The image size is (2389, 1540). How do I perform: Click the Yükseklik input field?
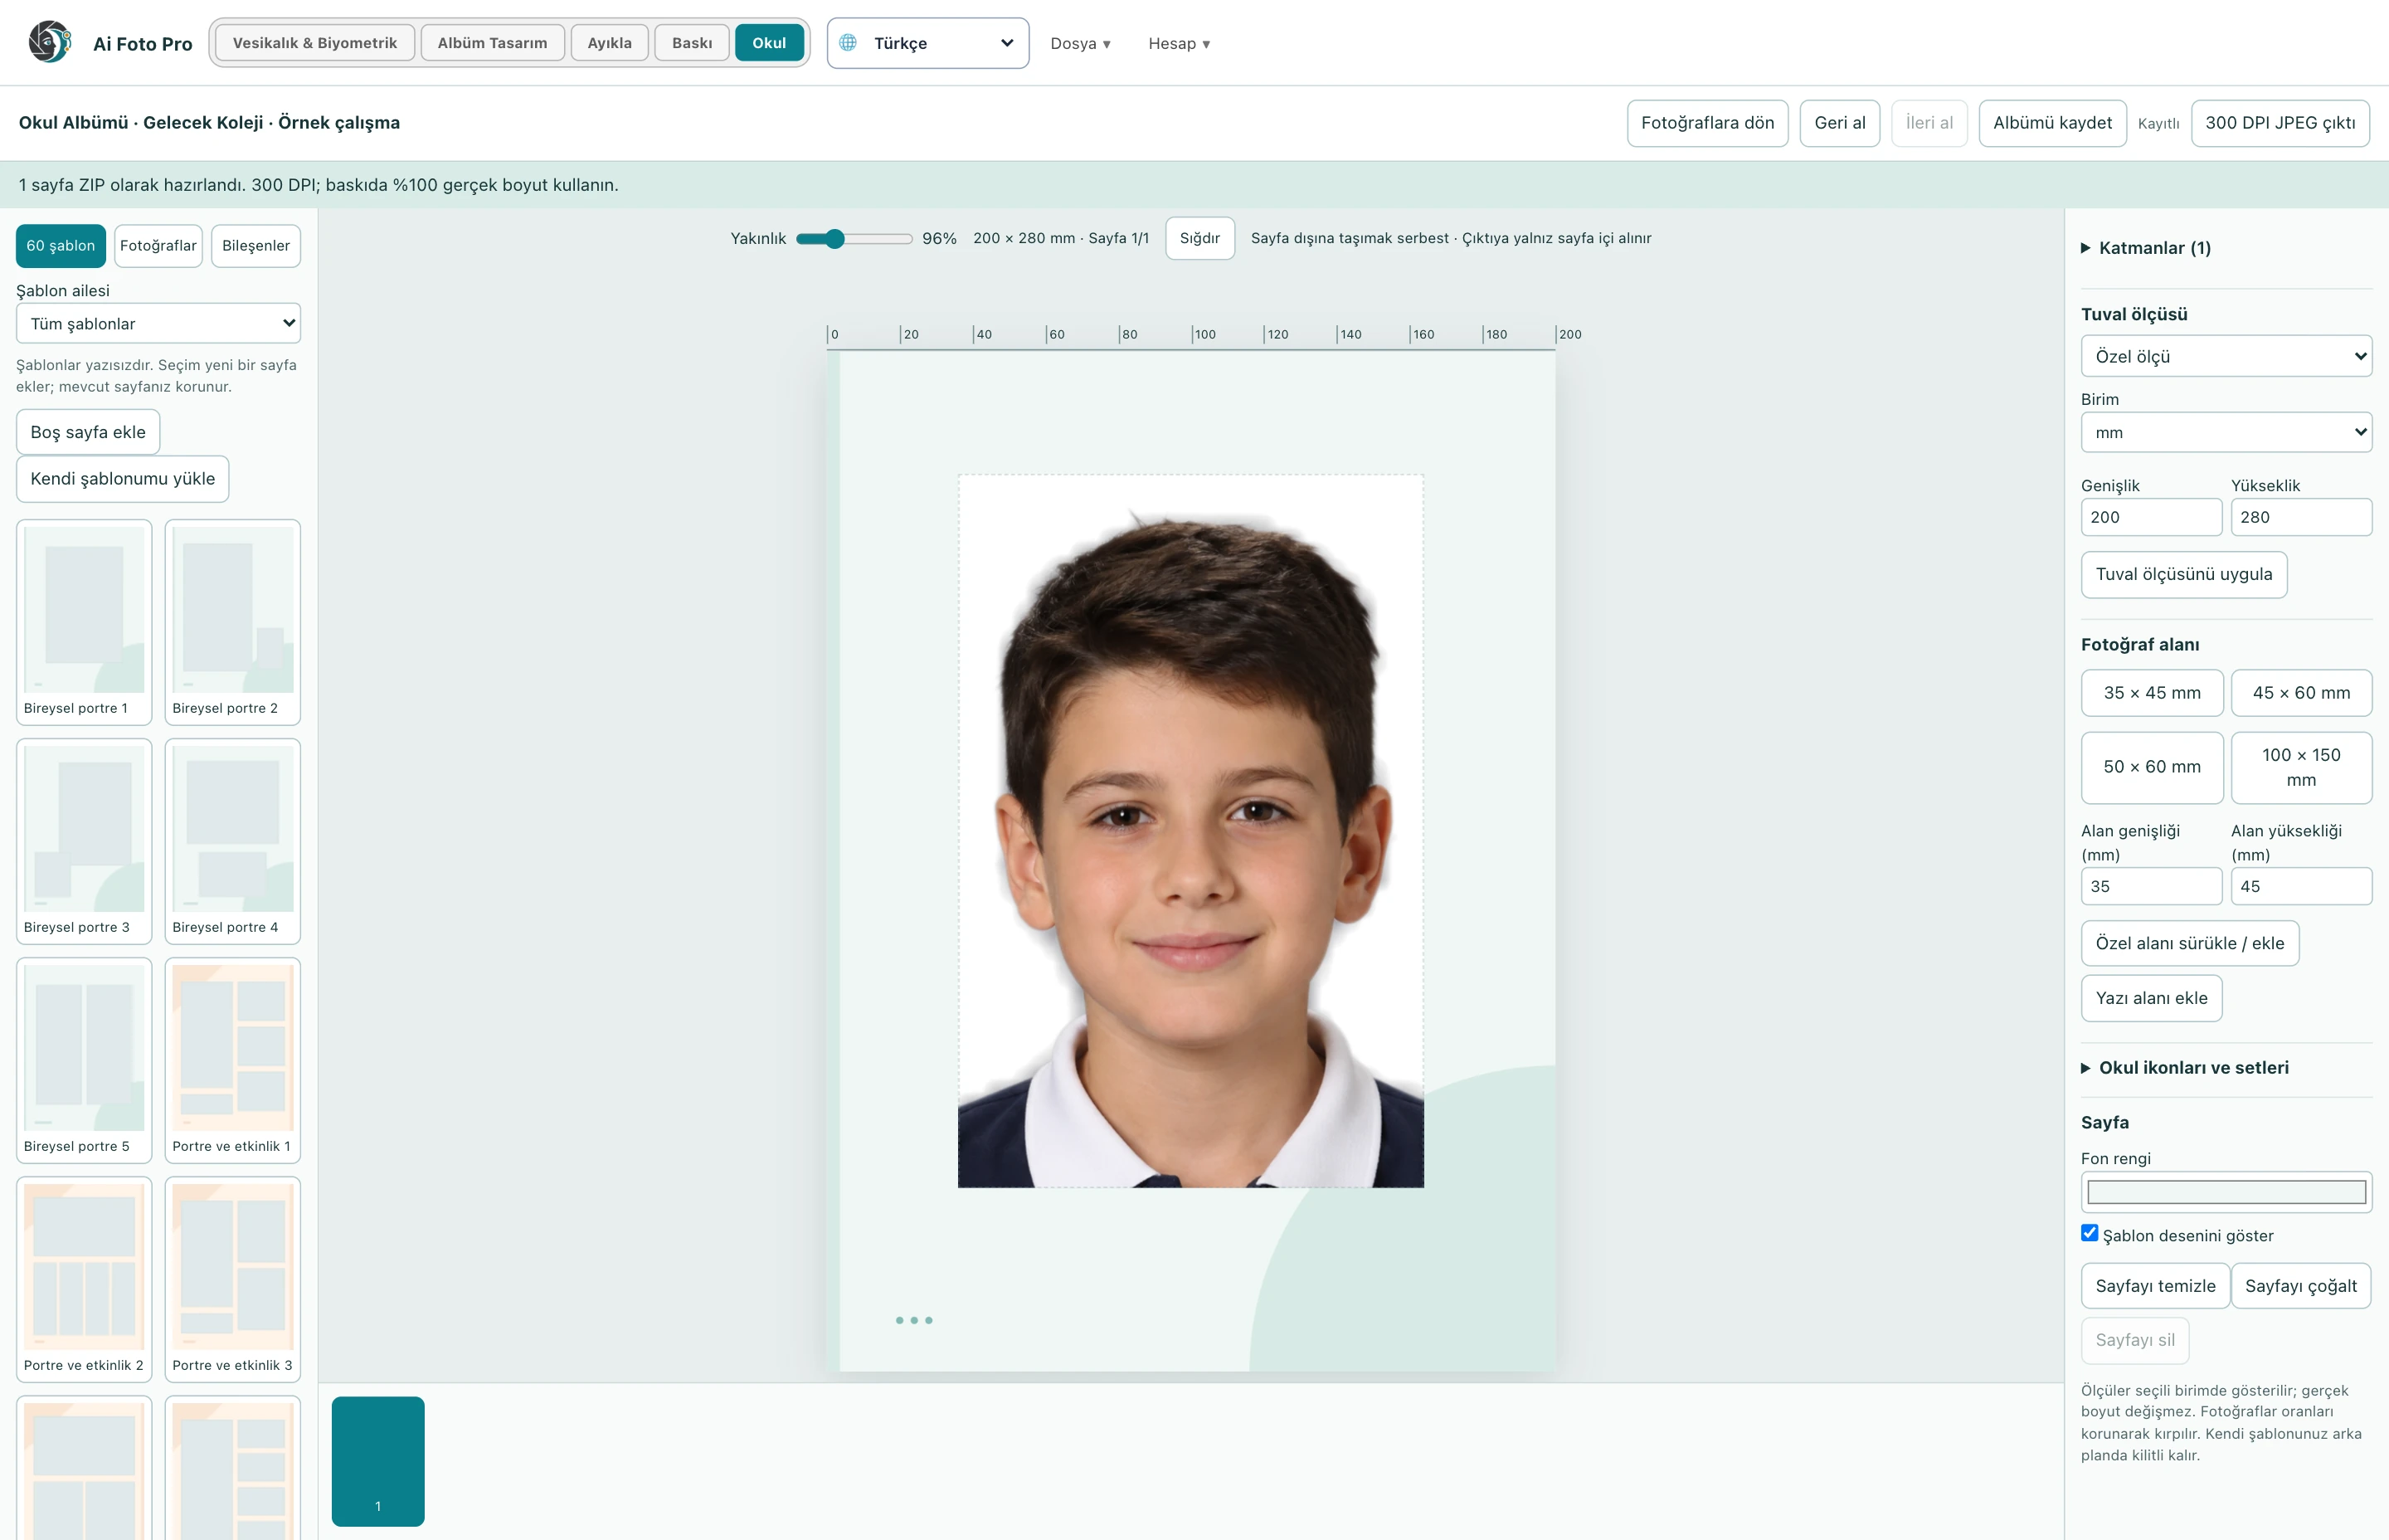2301,517
